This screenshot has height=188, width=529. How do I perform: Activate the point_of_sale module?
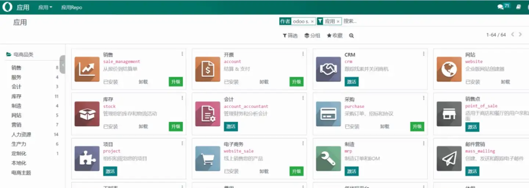point(472,127)
